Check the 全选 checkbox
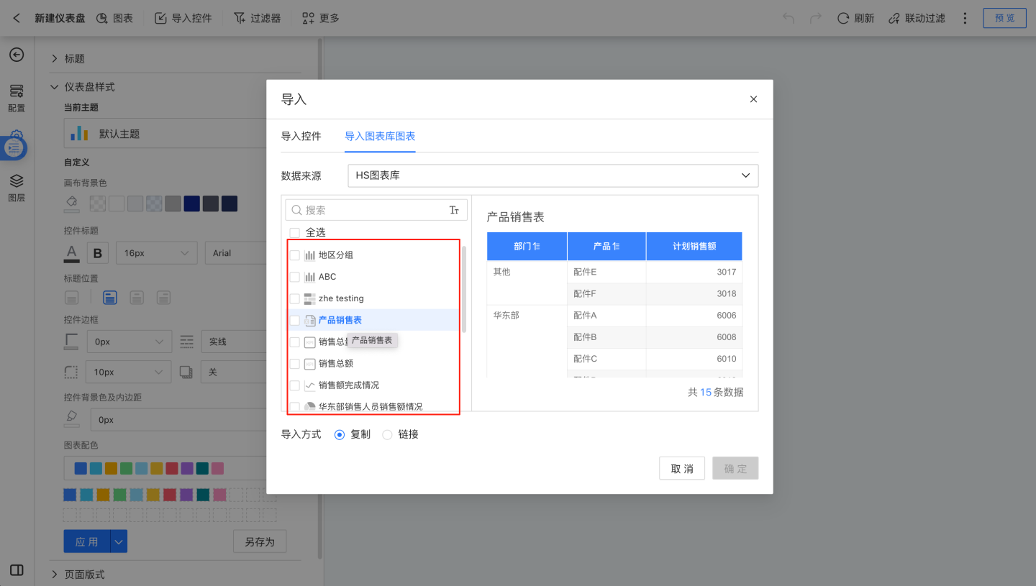This screenshot has width=1036, height=586. tap(295, 232)
